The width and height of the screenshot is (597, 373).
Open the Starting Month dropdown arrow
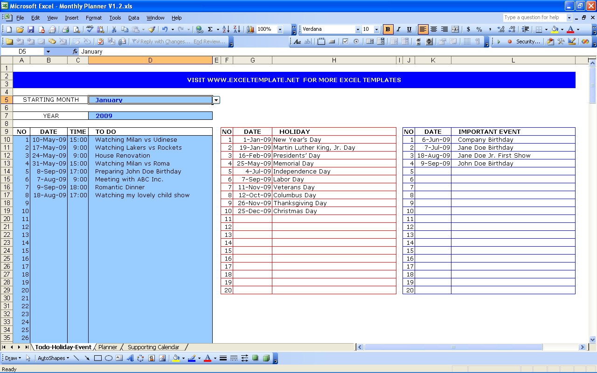(216, 100)
